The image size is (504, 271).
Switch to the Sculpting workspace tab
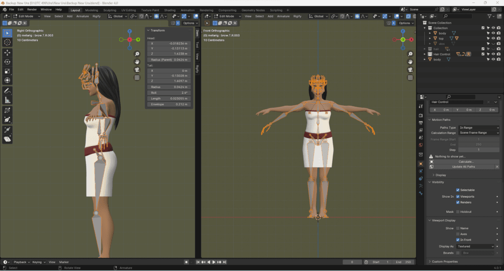[110, 10]
